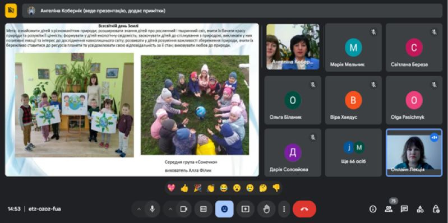The image size is (448, 223).
Task: Toggle the emoji reactions button
Action: point(224,209)
